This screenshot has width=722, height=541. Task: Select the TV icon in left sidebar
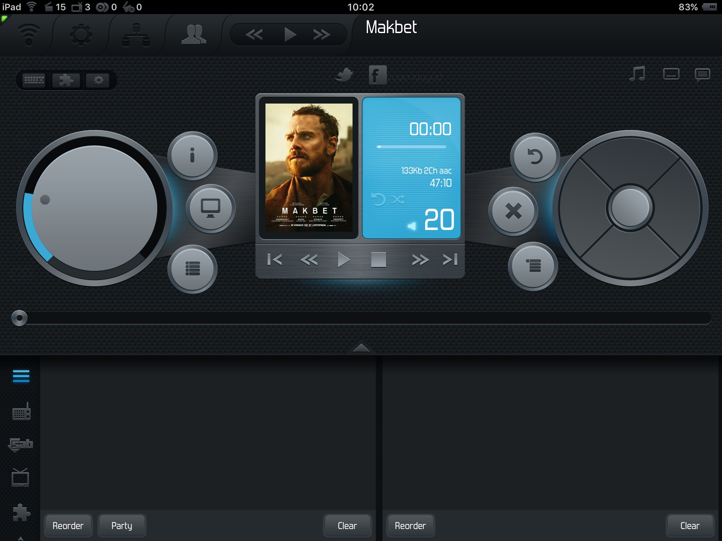pyautogui.click(x=20, y=478)
